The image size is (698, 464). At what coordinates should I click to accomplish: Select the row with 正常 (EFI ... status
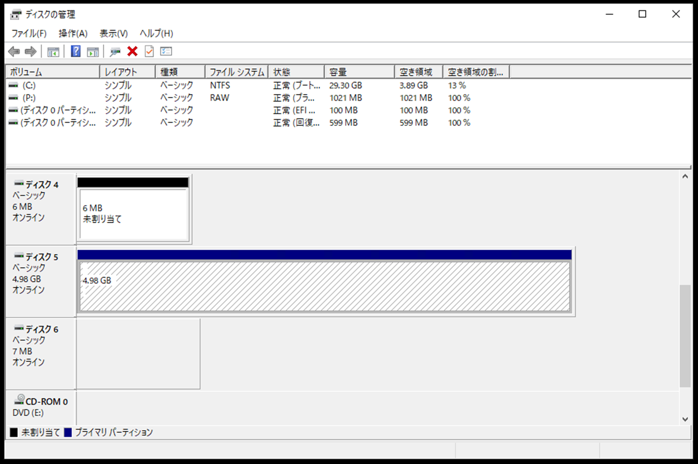click(x=349, y=110)
